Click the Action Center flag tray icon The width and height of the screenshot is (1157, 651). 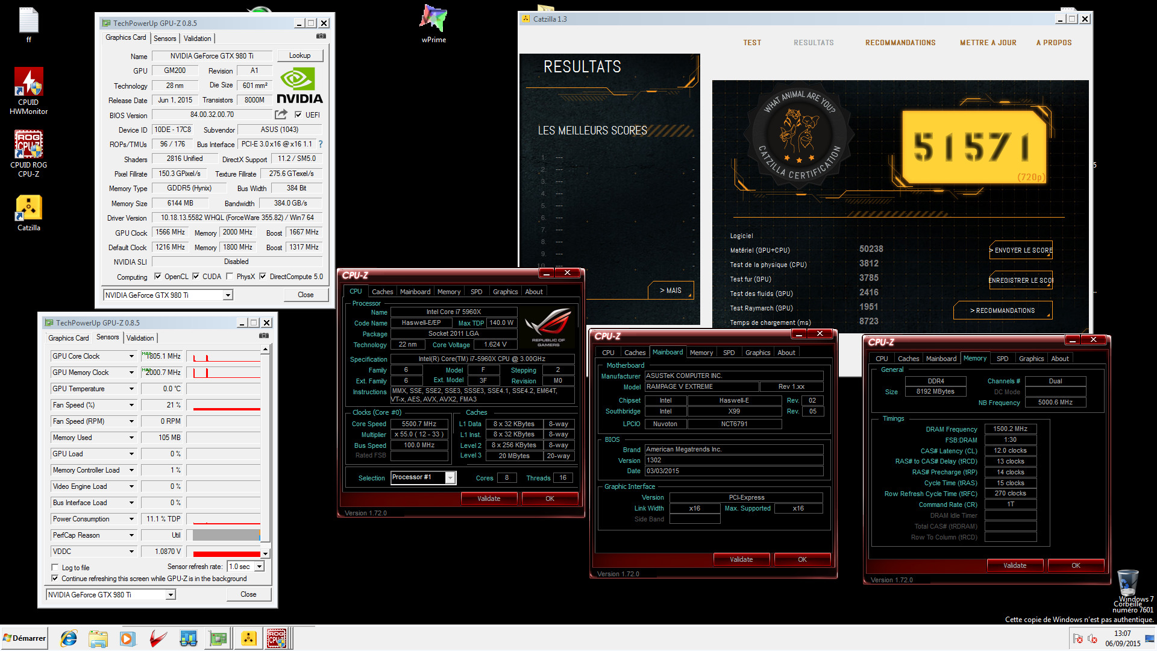pyautogui.click(x=1078, y=639)
